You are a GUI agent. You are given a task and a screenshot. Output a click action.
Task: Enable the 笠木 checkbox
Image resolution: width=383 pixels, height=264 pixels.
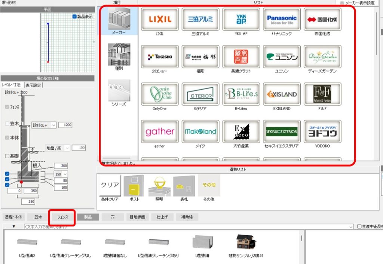pos(7,124)
